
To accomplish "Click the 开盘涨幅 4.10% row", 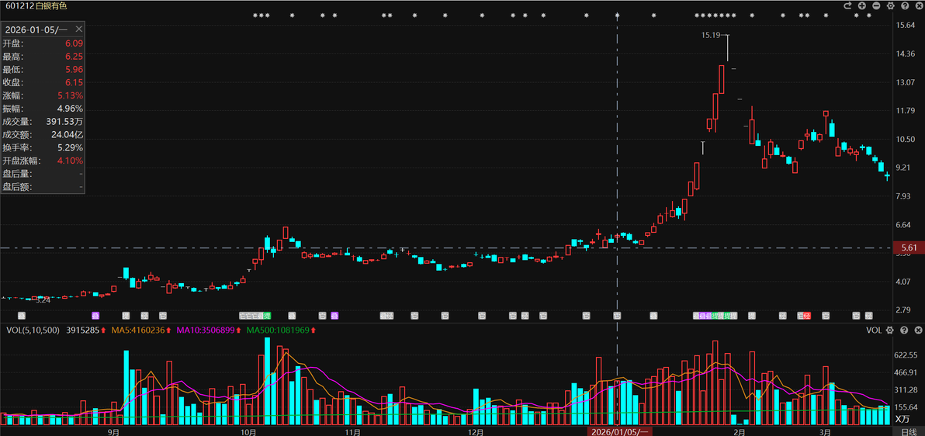I will 43,161.
